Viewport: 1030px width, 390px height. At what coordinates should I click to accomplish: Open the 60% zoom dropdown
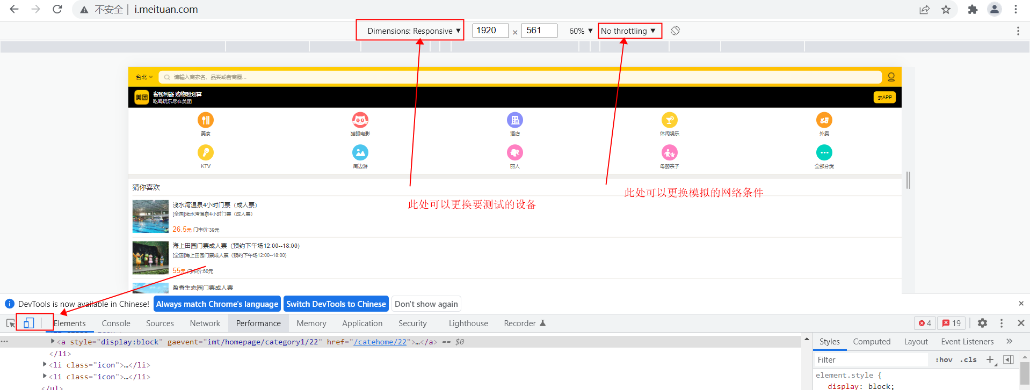(x=581, y=31)
